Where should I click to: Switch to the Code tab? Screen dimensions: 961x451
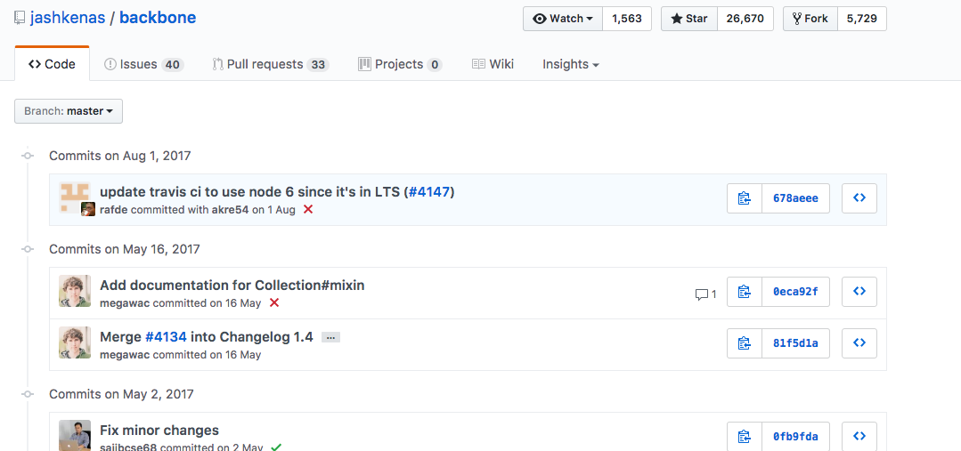(x=52, y=64)
